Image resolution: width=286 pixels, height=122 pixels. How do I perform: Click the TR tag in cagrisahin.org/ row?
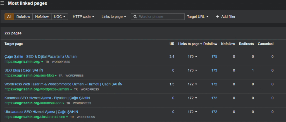(x=47, y=62)
